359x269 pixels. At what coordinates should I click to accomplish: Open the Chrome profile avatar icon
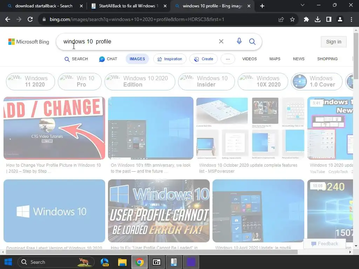340,20
